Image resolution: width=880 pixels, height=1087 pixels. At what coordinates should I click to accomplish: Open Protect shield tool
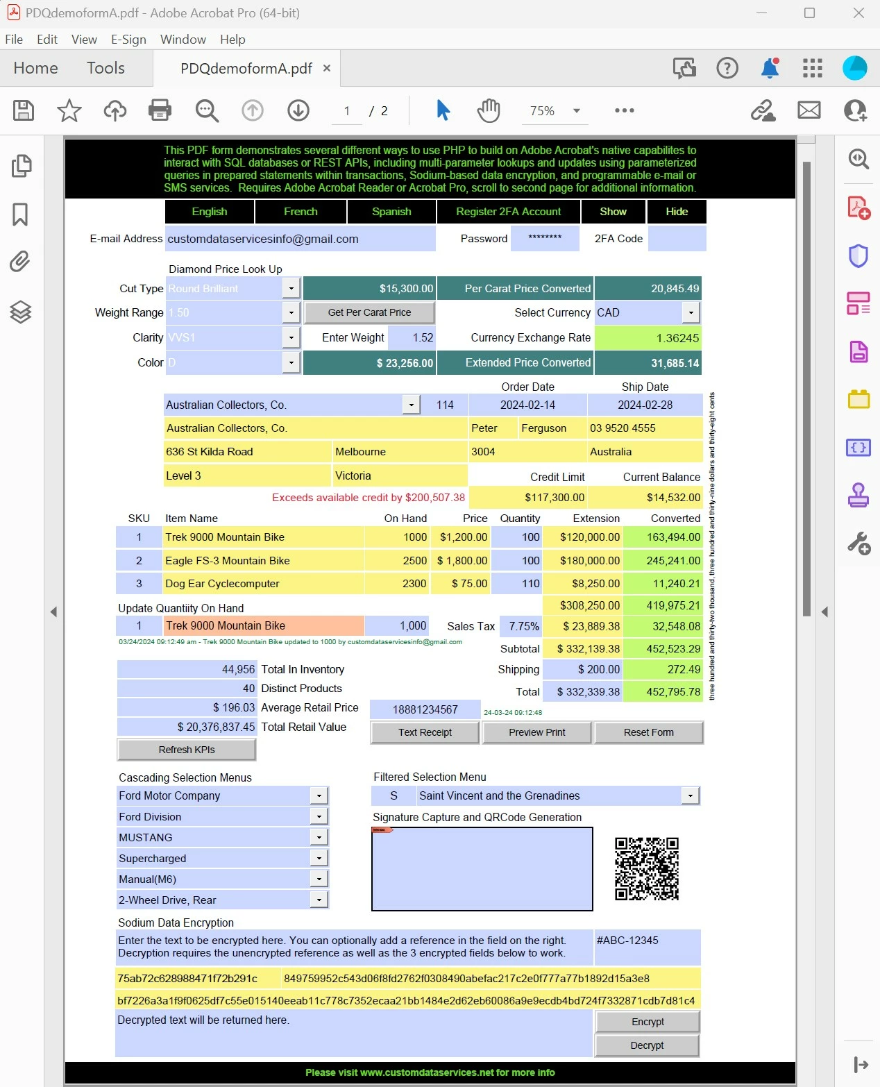[x=858, y=255]
